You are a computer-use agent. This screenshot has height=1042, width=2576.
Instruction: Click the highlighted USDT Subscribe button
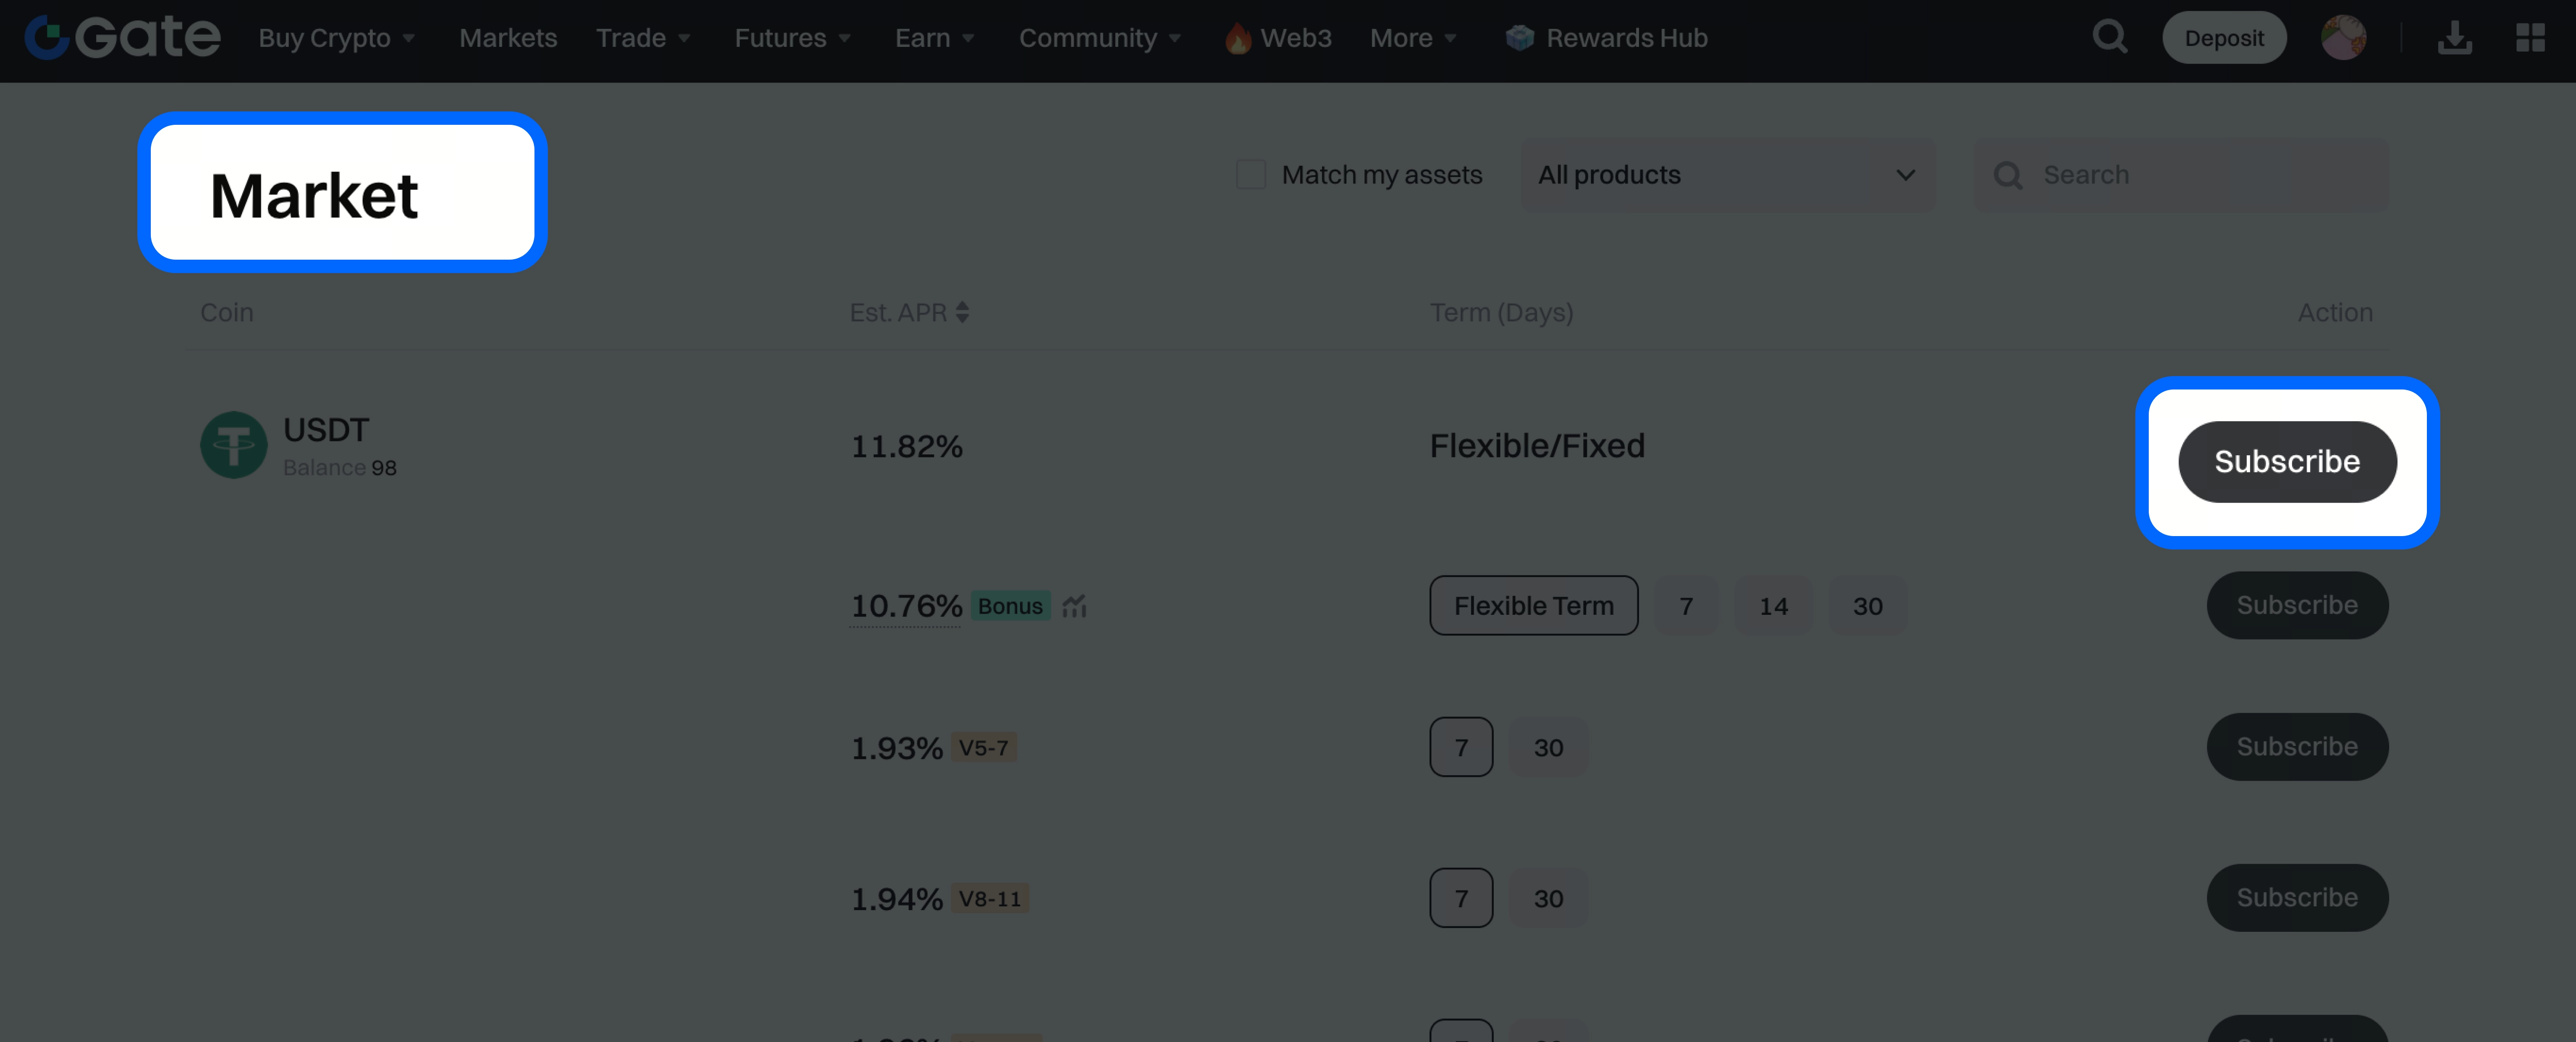coord(2287,461)
